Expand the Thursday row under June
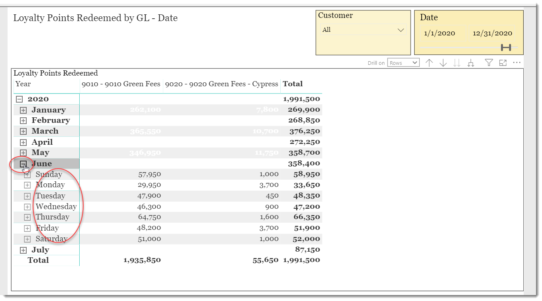This screenshot has width=542, height=301. [27, 217]
